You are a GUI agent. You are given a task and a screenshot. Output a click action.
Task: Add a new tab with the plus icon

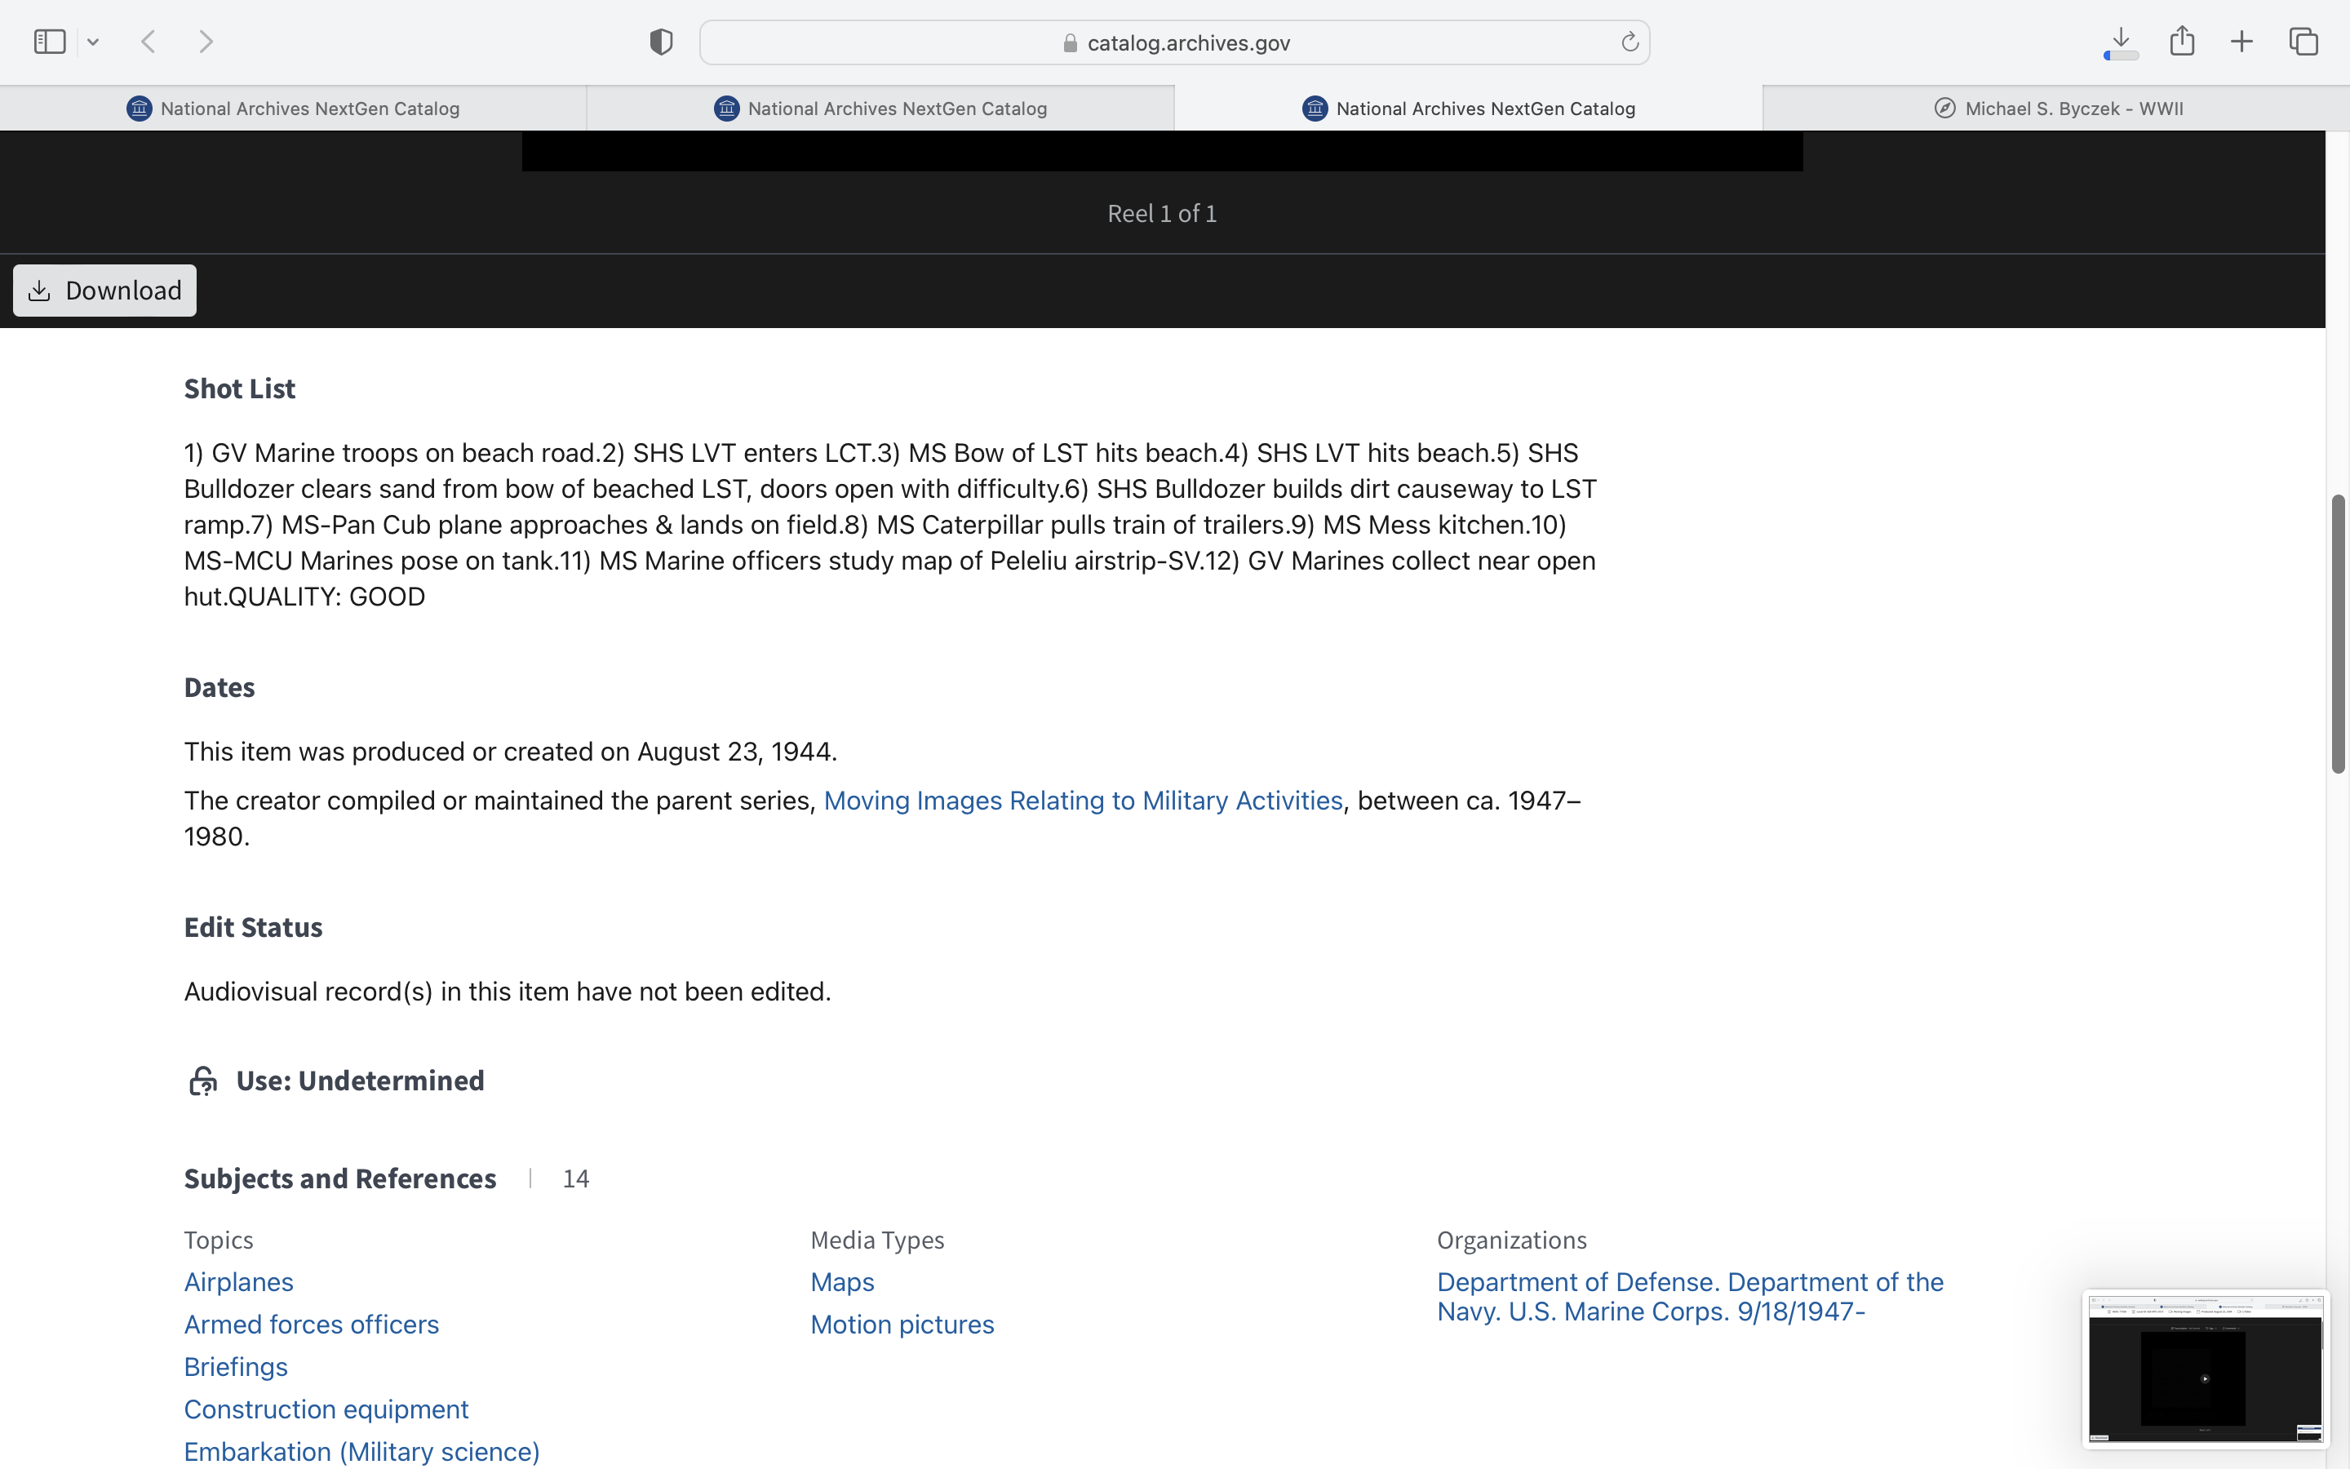[2241, 42]
